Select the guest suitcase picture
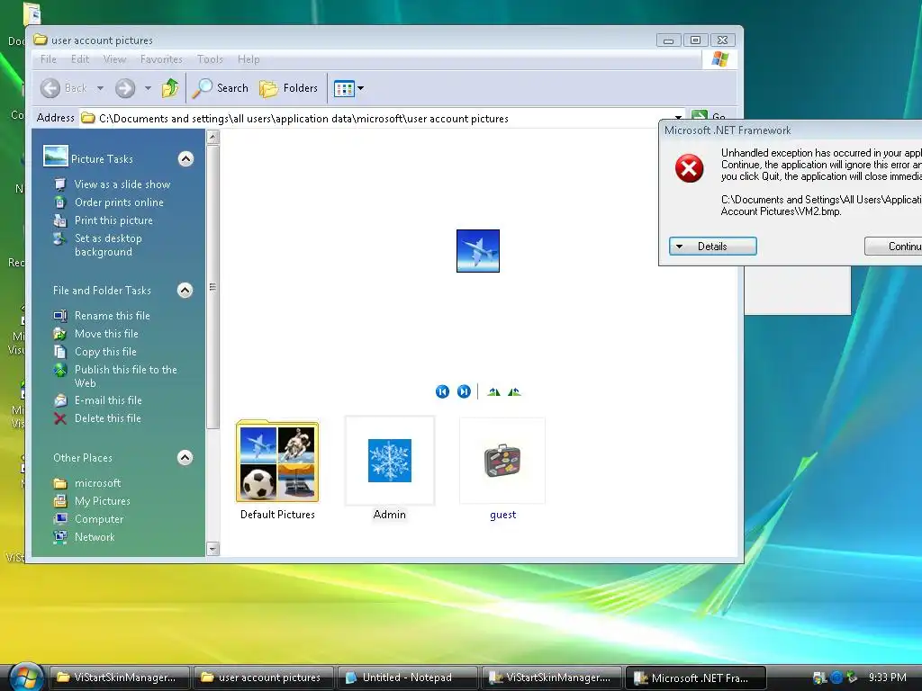Viewport: 922px width, 691px height. click(x=502, y=461)
